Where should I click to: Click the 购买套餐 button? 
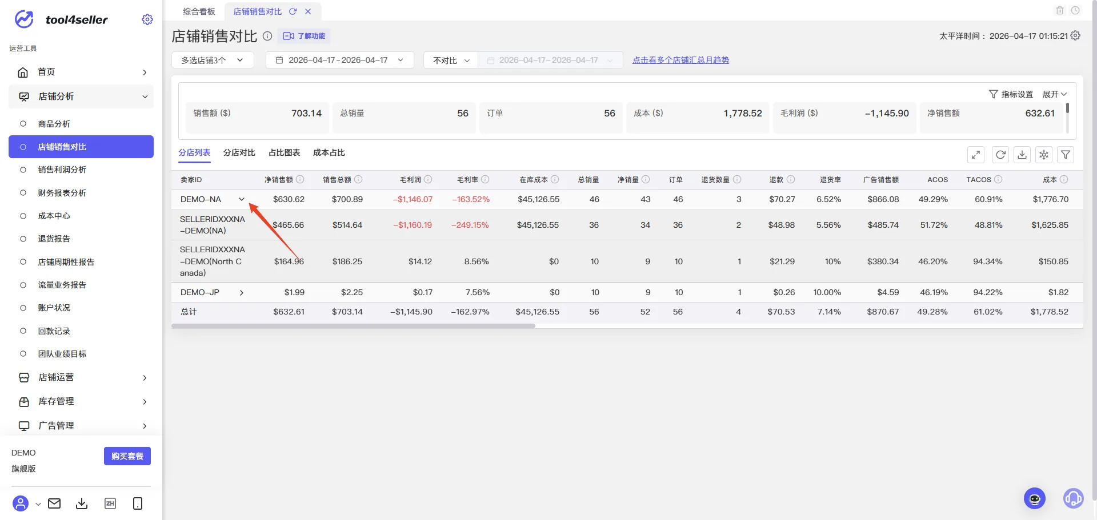(127, 456)
